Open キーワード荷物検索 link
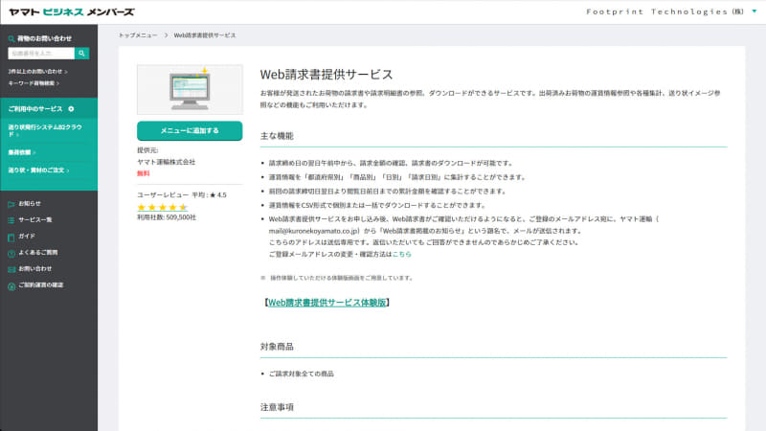Screen dimensions: 766x431 tap(34, 83)
